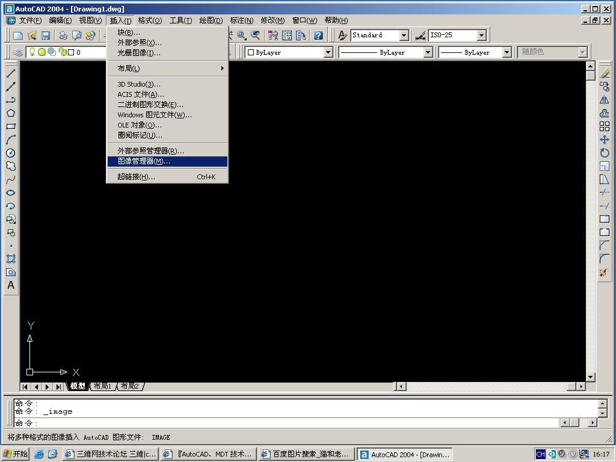The height and width of the screenshot is (462, 616).
Task: Switch to the 模型 tab
Action: [78, 386]
